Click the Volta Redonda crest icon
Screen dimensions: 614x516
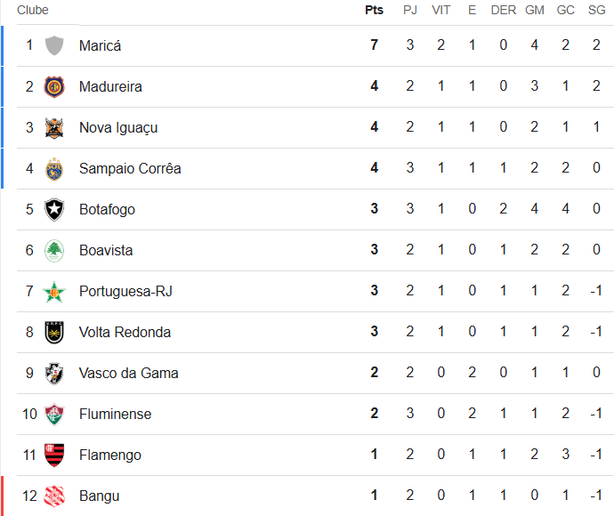click(x=54, y=332)
